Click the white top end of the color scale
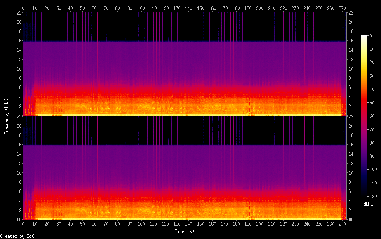 pyautogui.click(x=364, y=37)
